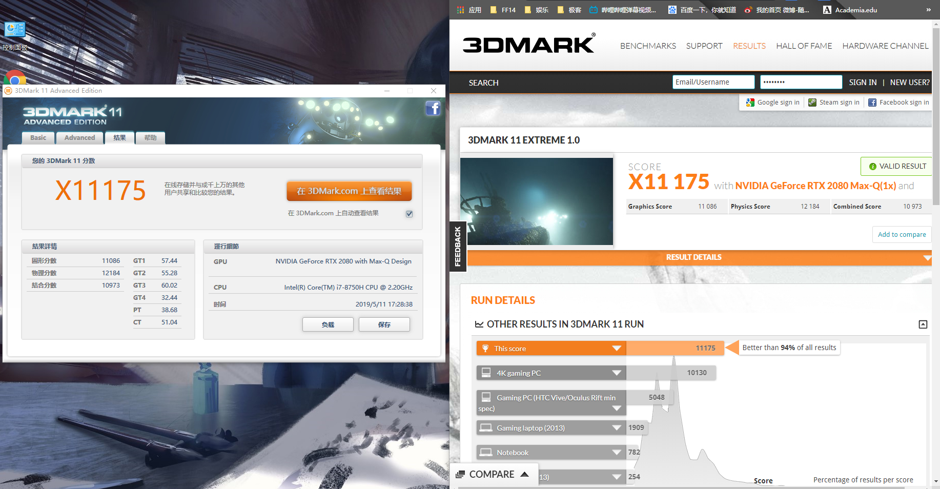
Task: Click the SIGN IN link
Action: click(x=863, y=83)
